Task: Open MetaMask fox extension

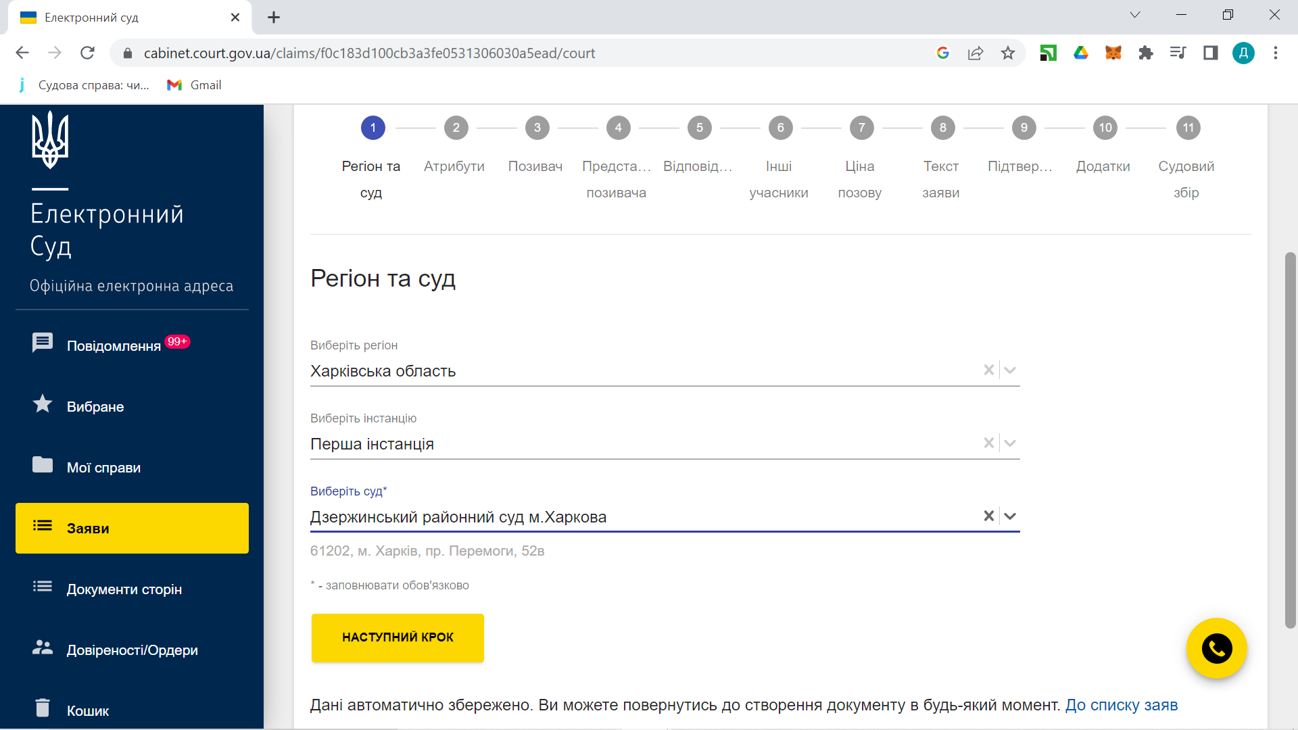Action: click(1113, 53)
